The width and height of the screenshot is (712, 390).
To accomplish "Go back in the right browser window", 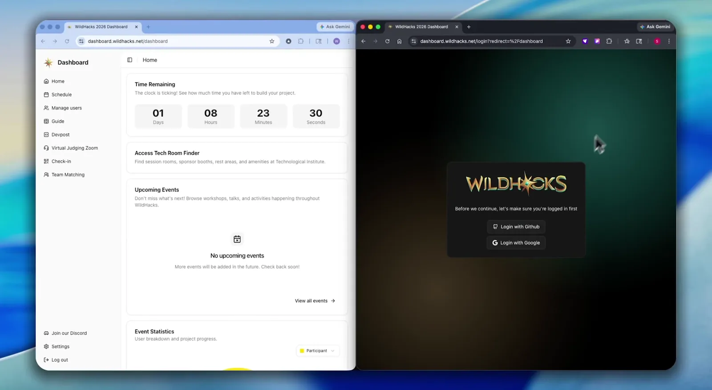I will (364, 41).
